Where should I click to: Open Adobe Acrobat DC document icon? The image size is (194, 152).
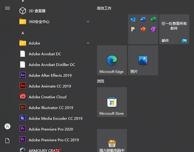22,54
